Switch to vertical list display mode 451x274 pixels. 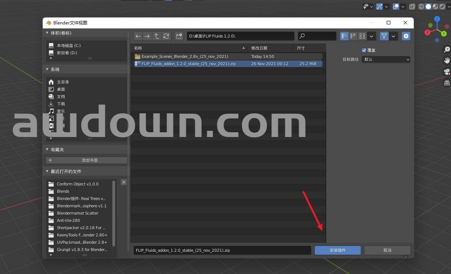(x=344, y=36)
